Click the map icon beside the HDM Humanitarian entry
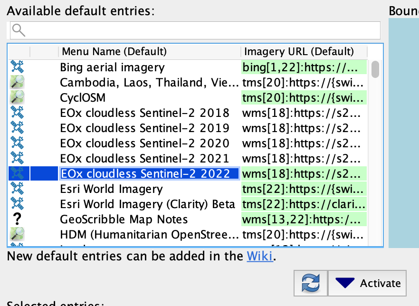The image size is (419, 306). point(17,235)
